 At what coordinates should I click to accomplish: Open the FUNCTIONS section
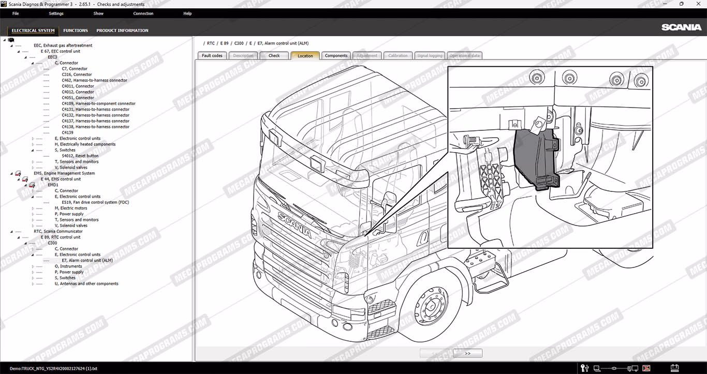[x=76, y=31]
